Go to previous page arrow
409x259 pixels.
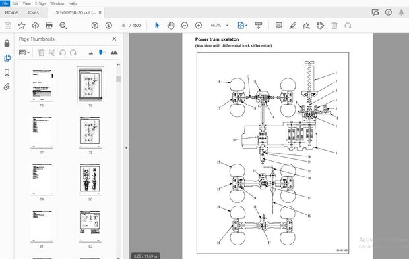pyautogui.click(x=95, y=26)
